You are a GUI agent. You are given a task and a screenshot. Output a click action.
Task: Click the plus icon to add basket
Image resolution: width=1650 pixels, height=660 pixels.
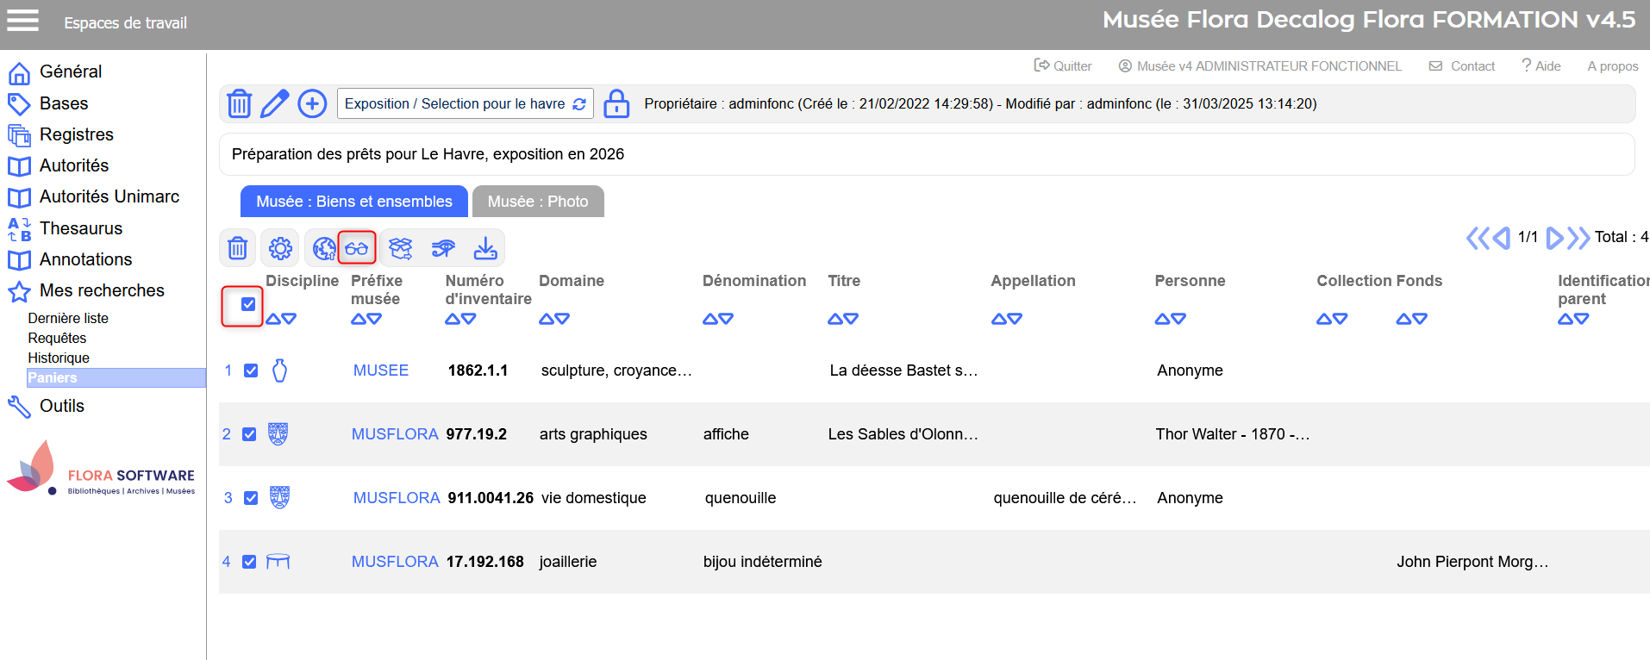(x=312, y=103)
